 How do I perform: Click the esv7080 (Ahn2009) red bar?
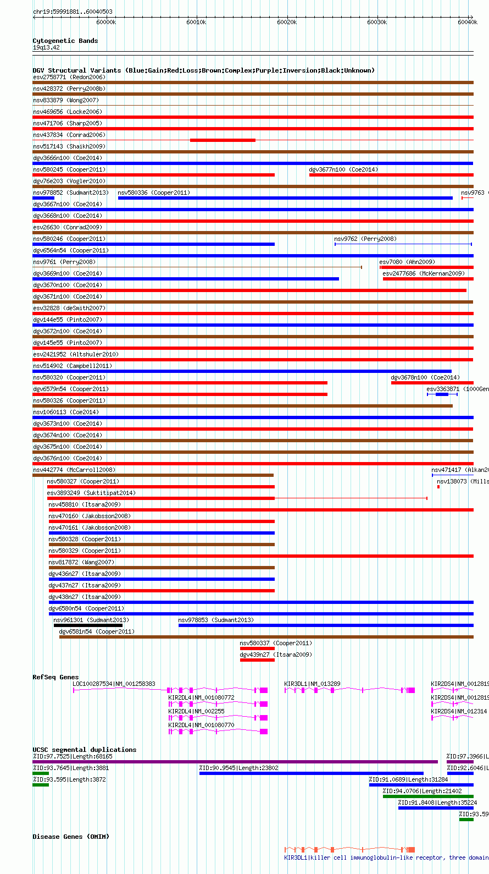point(426,267)
